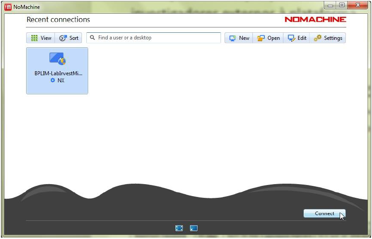
Task: Click the NOMACHINE logo
Action: click(315, 19)
